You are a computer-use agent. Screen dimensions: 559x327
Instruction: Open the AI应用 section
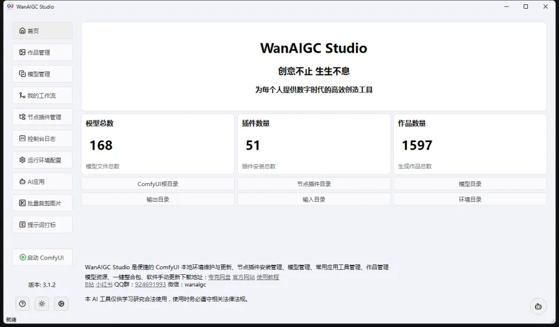42,182
